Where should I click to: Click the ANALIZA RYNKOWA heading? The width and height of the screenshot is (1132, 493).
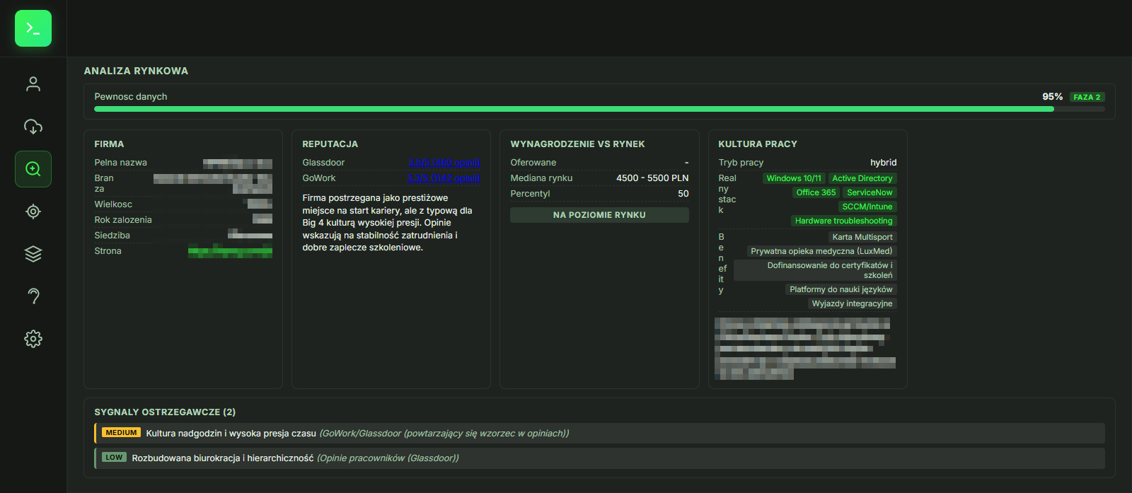click(x=136, y=71)
